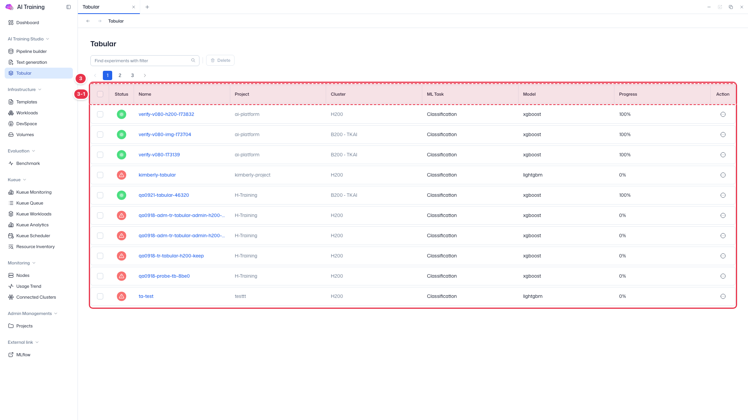The width and height of the screenshot is (748, 420).
Task: Open action menu for kimberly-tabular row
Action: click(723, 175)
